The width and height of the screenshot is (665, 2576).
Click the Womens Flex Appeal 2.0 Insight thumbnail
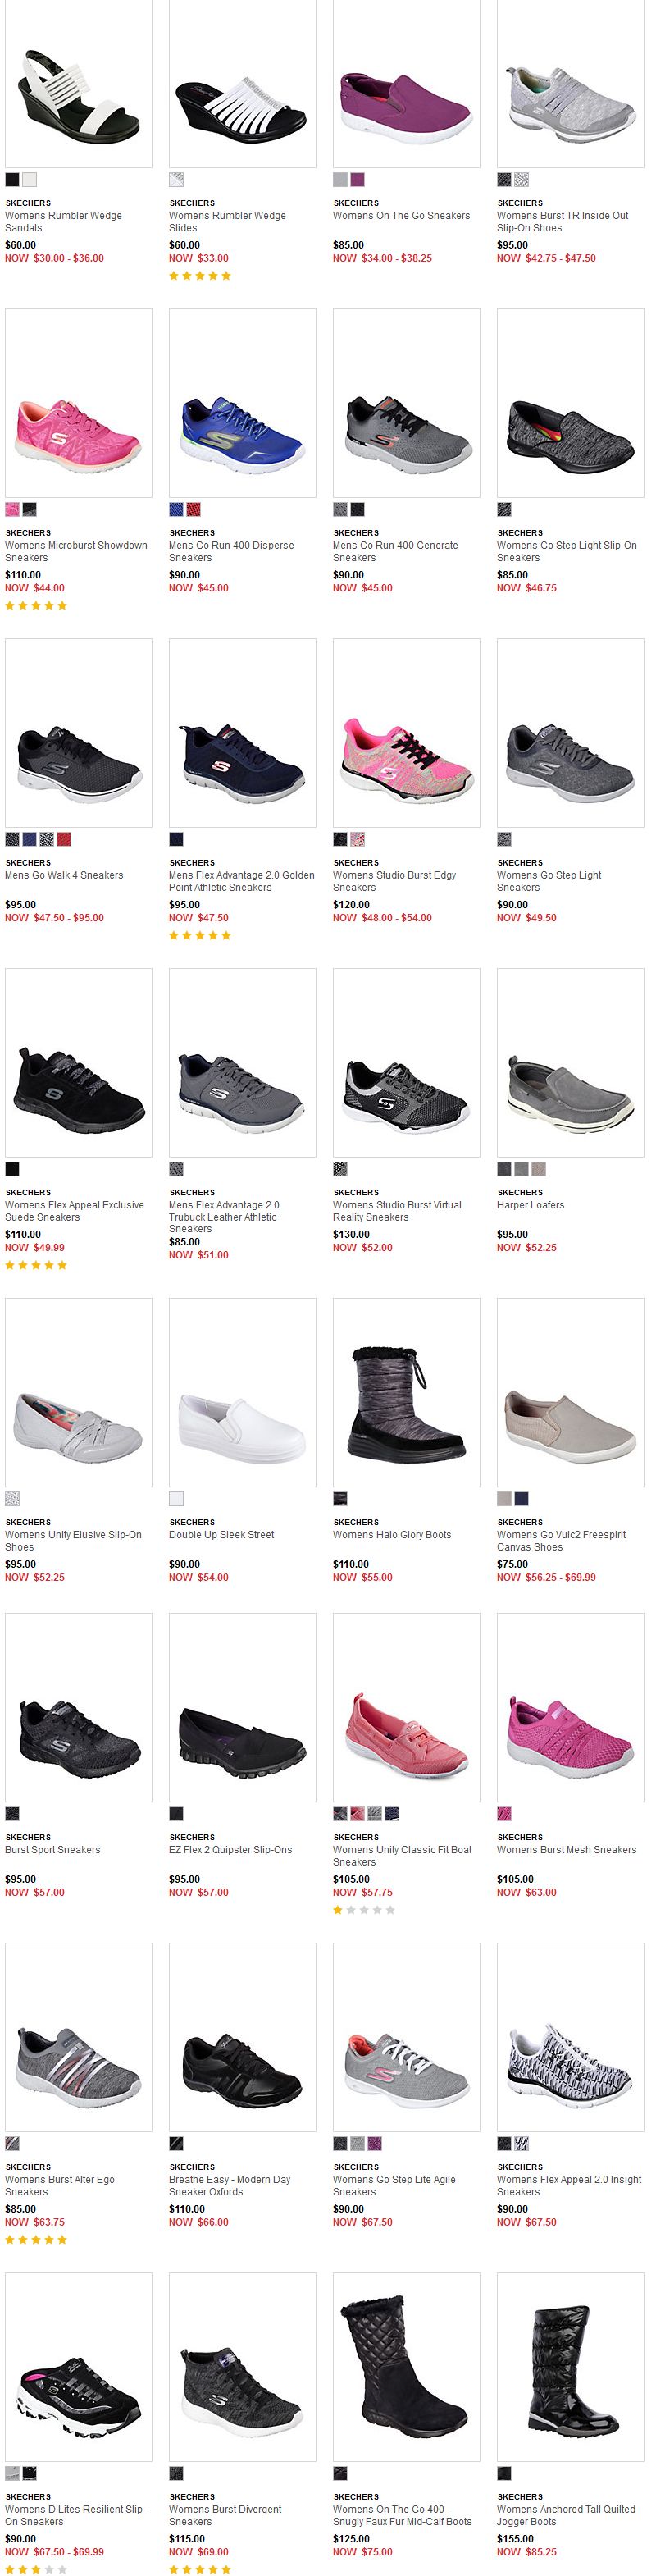[x=571, y=2037]
